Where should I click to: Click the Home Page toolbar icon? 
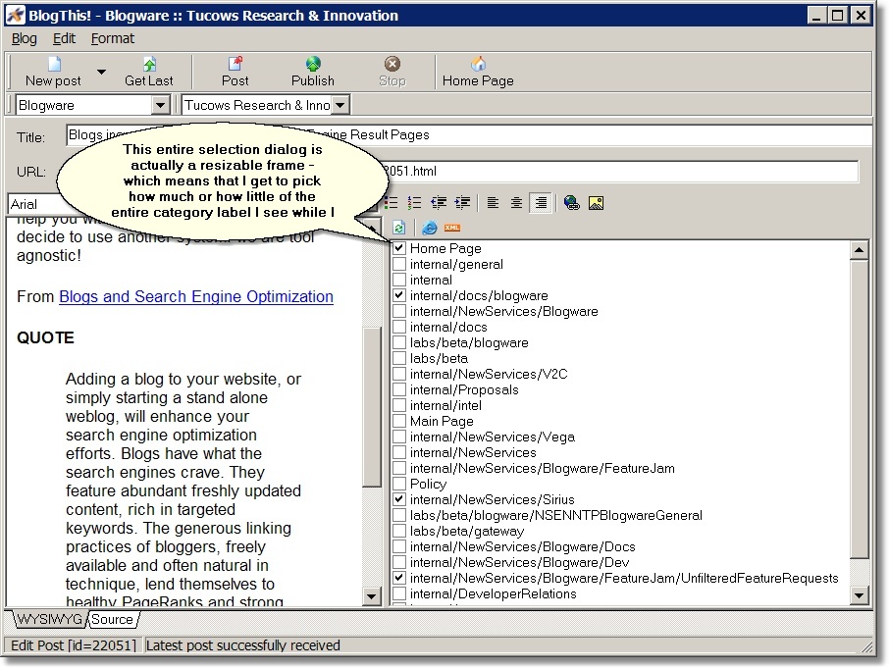pos(479,64)
